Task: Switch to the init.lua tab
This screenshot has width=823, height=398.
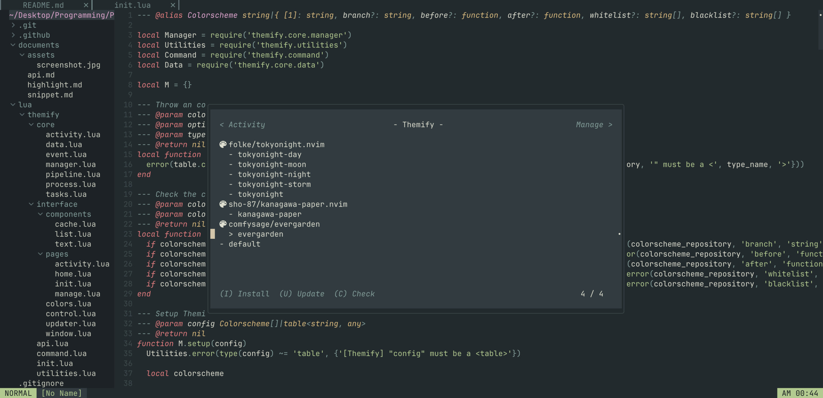Action: click(132, 5)
